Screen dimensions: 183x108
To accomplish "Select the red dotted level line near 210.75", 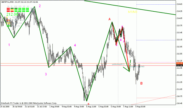I will click(x=156, y=98).
